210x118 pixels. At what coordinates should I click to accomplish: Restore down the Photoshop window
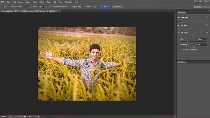[200, 1]
